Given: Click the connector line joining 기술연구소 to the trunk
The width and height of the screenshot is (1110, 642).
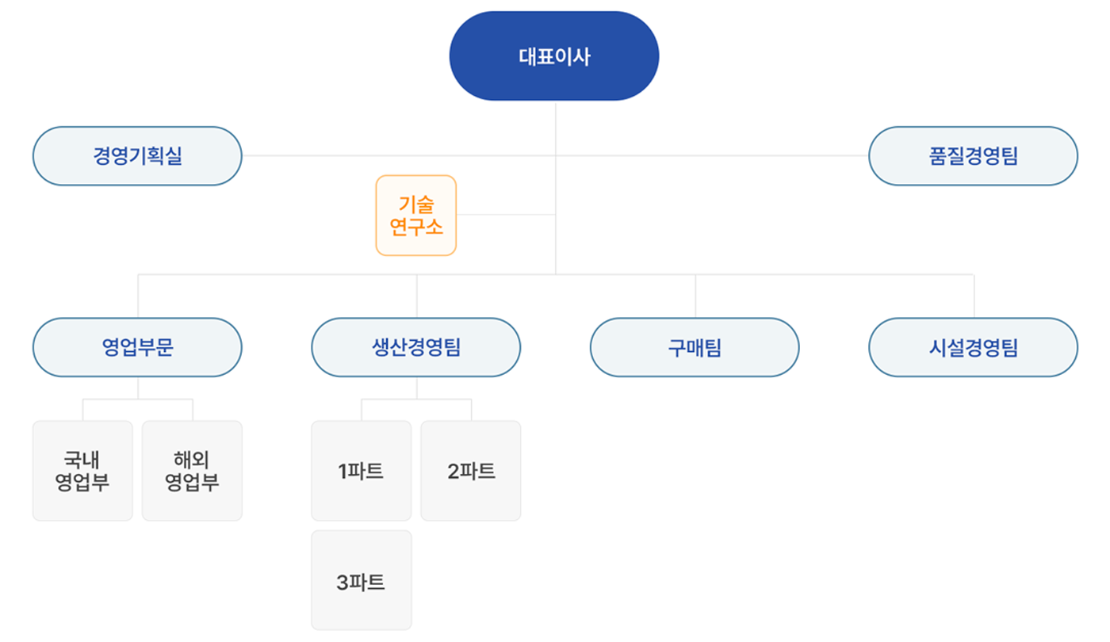Looking at the screenshot, I should [x=506, y=215].
